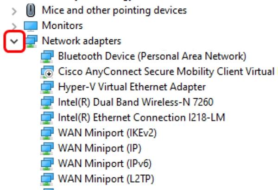Screen dimensions: 278x190
Task: Select WAN Miniport (L2TP) entry
Action: click(106, 179)
